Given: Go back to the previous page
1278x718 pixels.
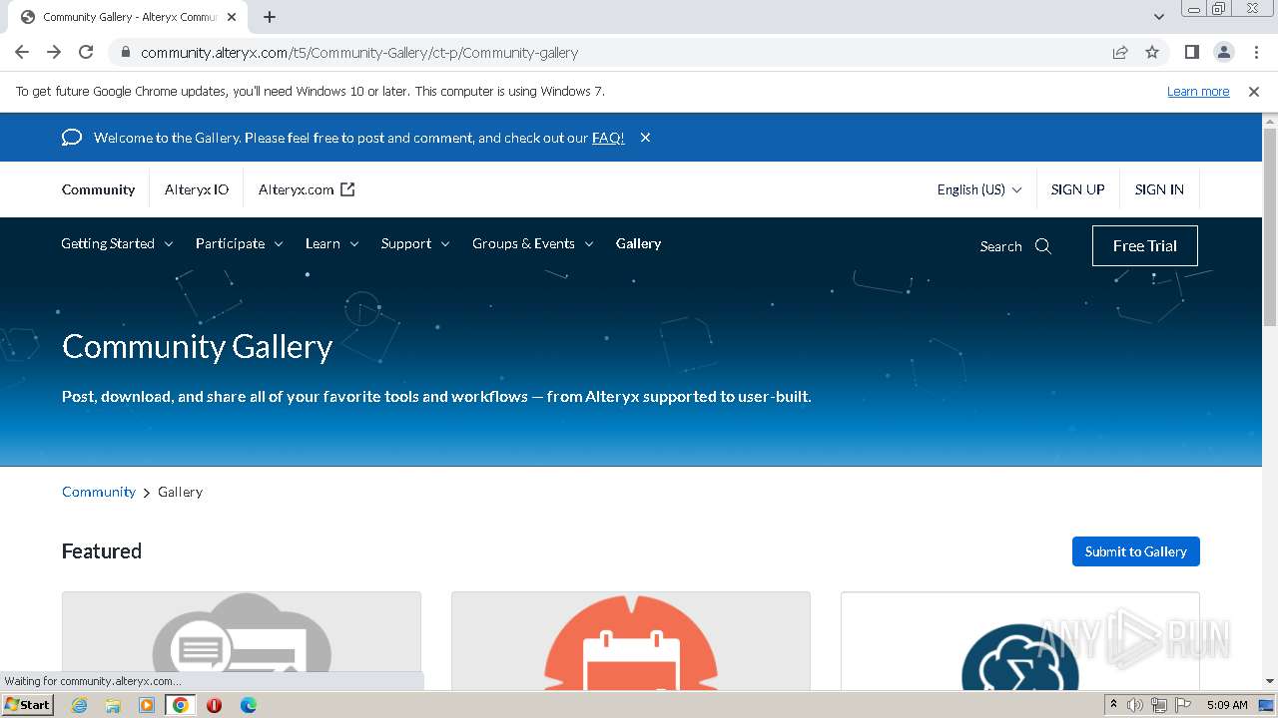Looking at the screenshot, I should click(x=22, y=52).
